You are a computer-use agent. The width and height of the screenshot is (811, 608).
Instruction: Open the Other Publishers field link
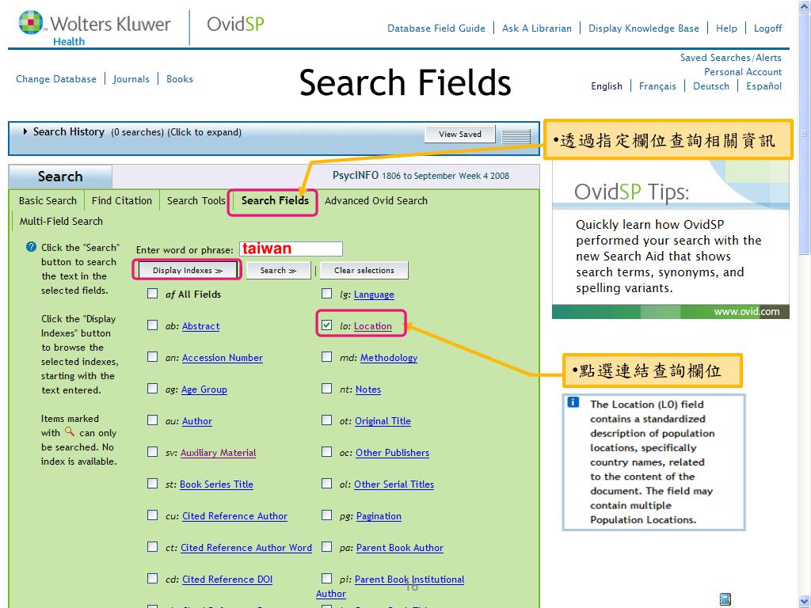click(x=392, y=453)
